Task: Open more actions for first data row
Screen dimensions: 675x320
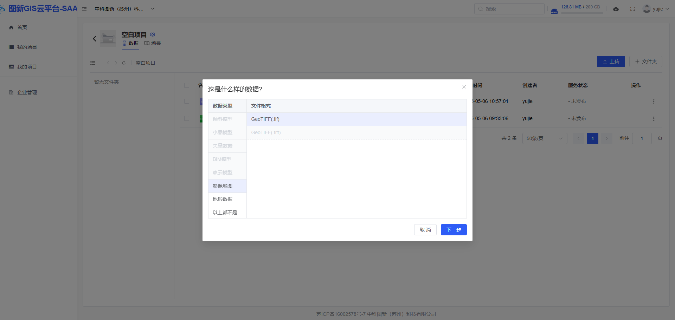Action: pos(654,102)
